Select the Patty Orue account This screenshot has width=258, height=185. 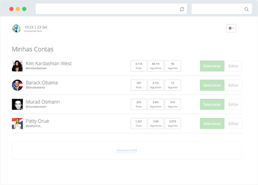point(212,123)
